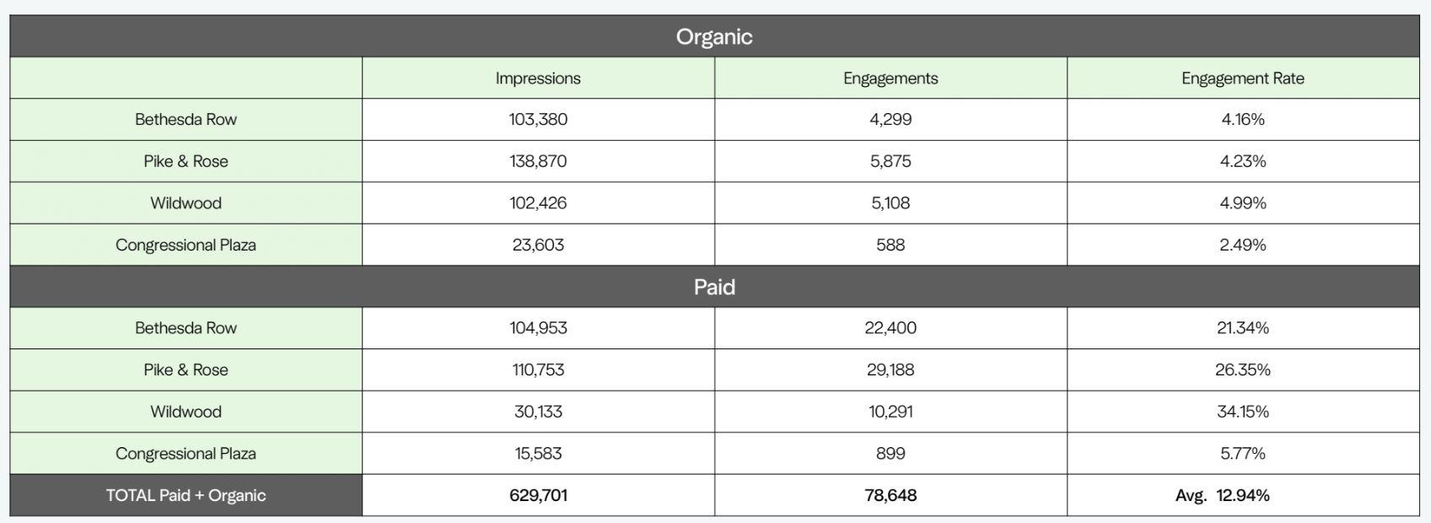Select the Paid section header
Screen dimensions: 1431x523
pos(714,287)
